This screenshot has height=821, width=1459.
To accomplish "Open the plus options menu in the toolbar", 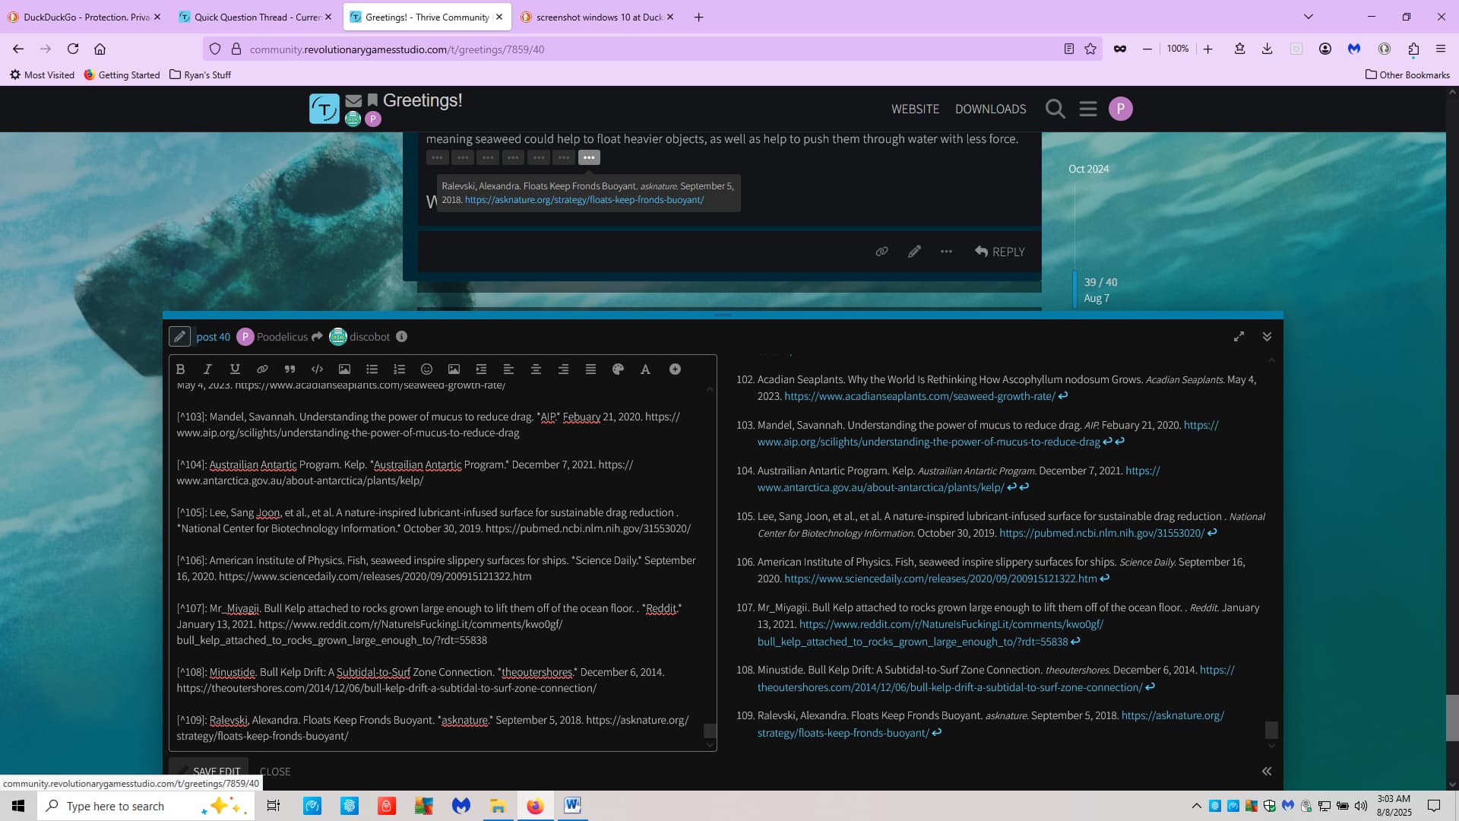I will (675, 369).
